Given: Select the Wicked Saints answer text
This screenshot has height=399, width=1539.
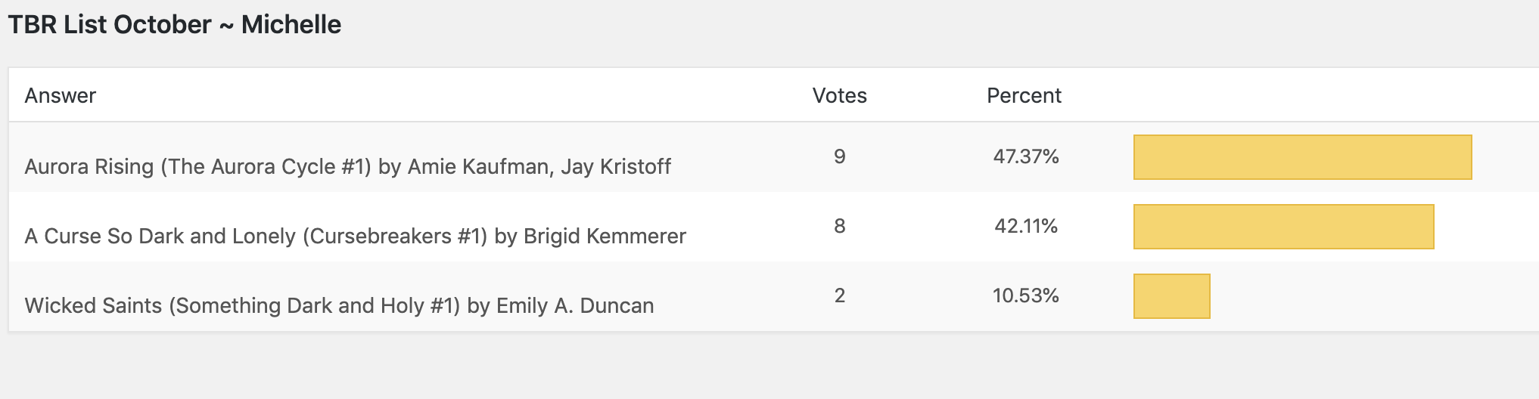Looking at the screenshot, I should 339,305.
